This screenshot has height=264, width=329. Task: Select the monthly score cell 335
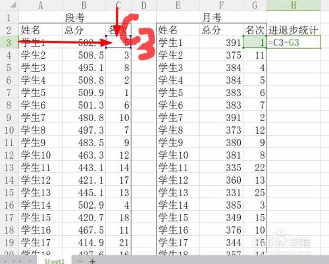coord(221,167)
